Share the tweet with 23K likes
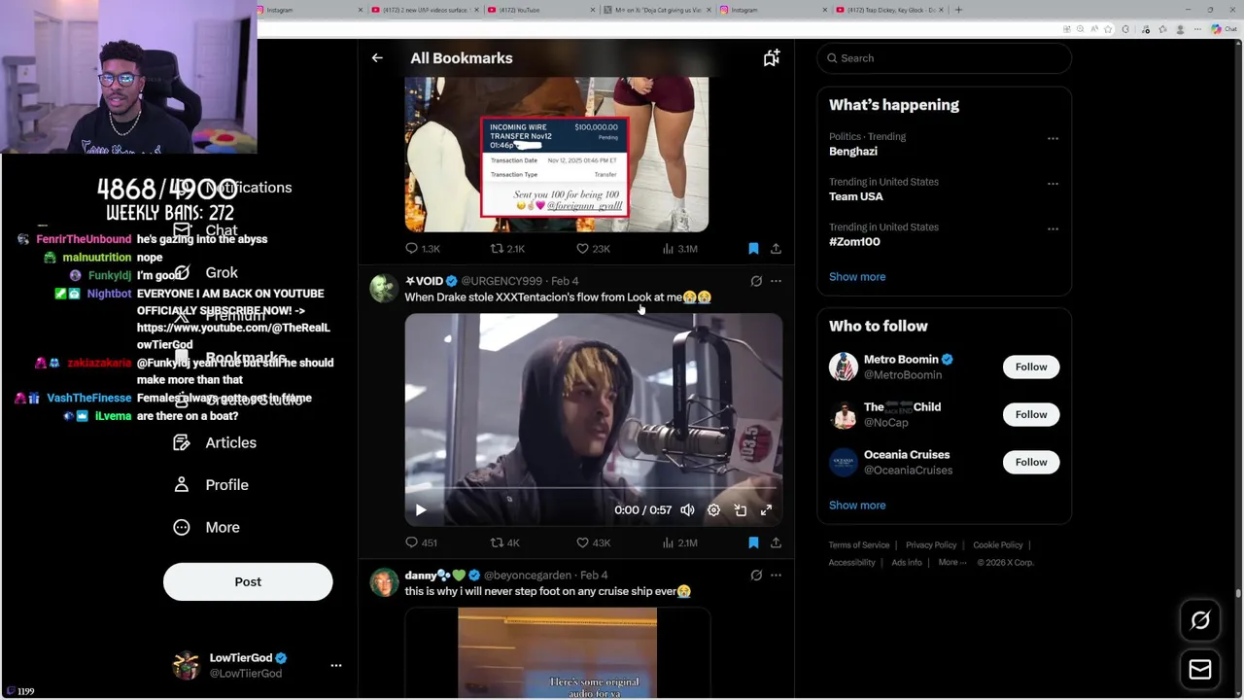Image resolution: width=1244 pixels, height=700 pixels. pyautogui.click(x=776, y=249)
